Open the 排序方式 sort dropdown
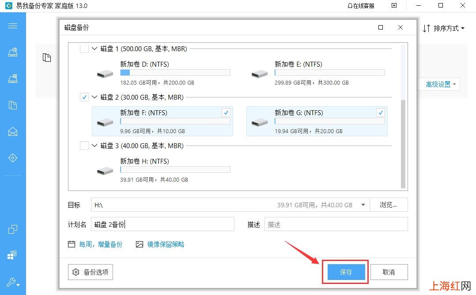The height and width of the screenshot is (295, 476). coord(449,28)
